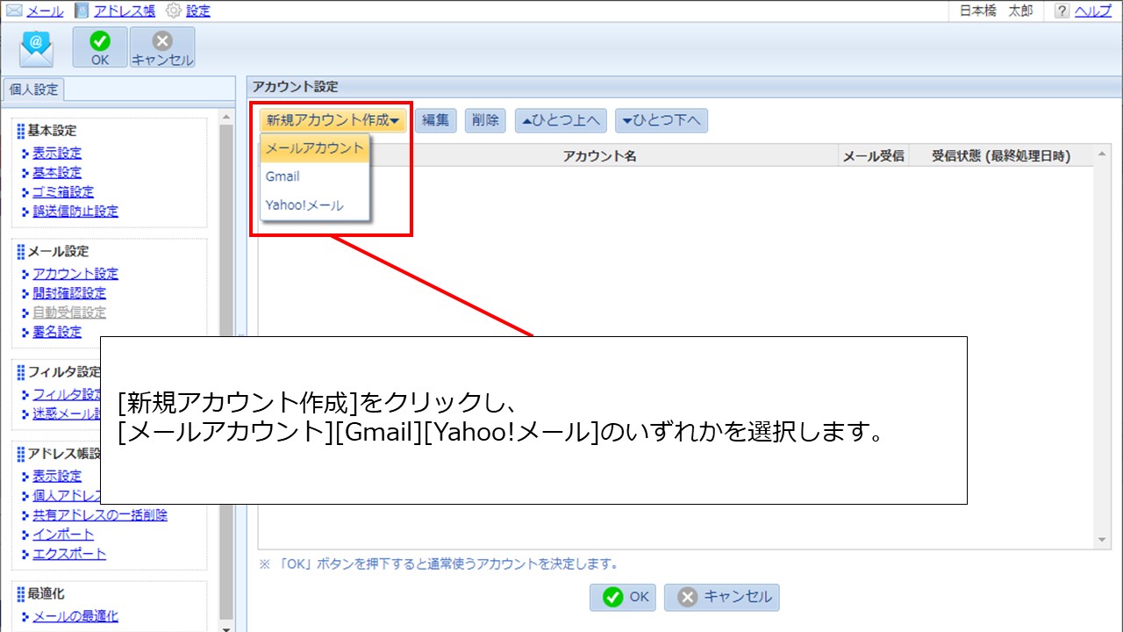Choose メールアカウント from the dropdown menu
Screen dimensions: 1123x632
(315, 149)
